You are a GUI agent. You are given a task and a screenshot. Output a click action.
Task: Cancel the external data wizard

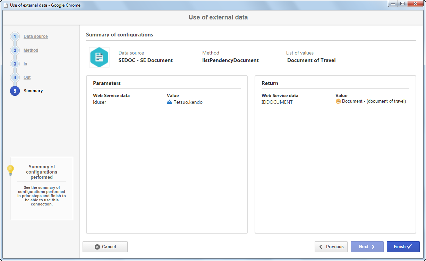tap(105, 247)
